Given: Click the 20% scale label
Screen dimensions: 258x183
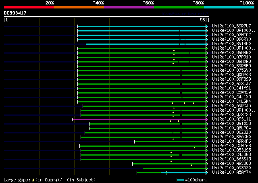Looking at the screenshot, I should pyautogui.click(x=50, y=3).
